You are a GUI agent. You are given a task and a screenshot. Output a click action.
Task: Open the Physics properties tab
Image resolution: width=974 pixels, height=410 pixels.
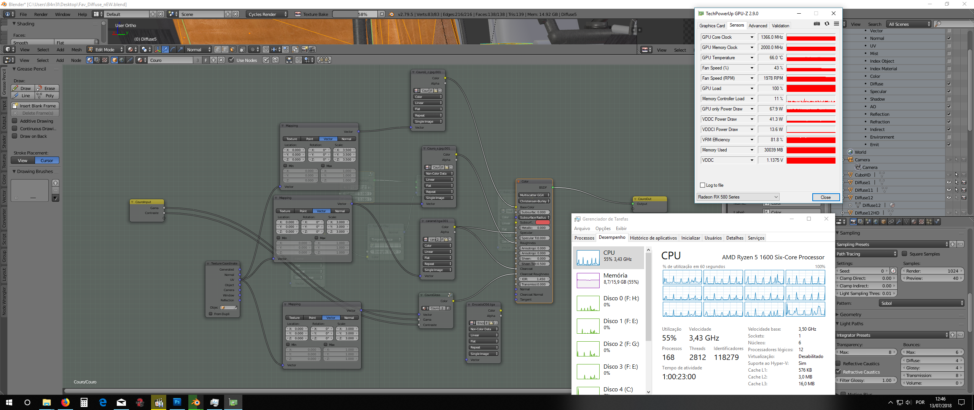(937, 222)
